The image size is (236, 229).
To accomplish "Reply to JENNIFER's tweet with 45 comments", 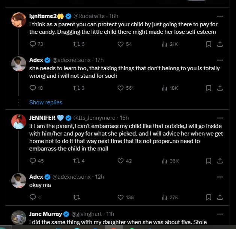I will (x=33, y=161).
